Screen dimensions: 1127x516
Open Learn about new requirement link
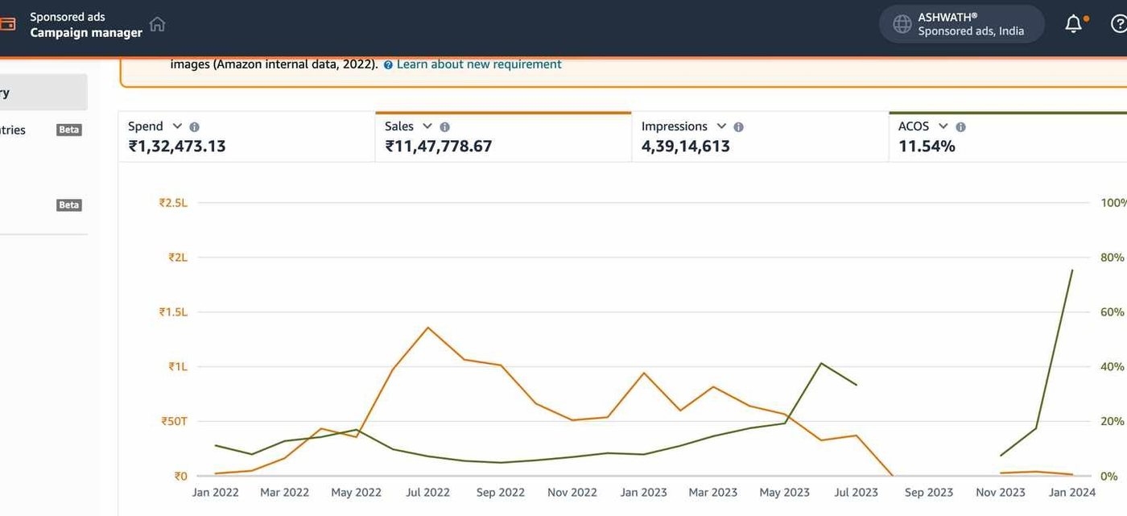479,64
